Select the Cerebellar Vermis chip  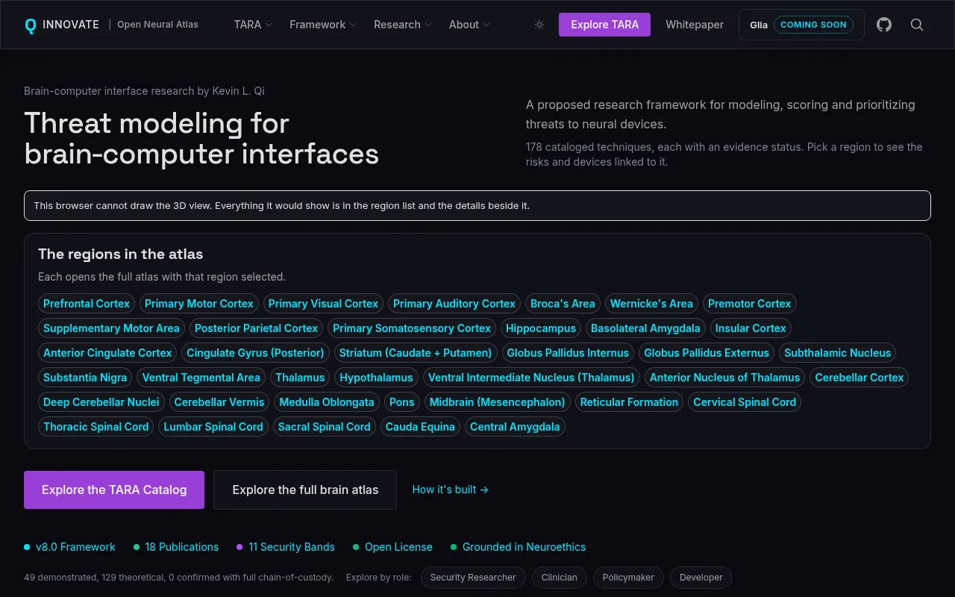219,402
